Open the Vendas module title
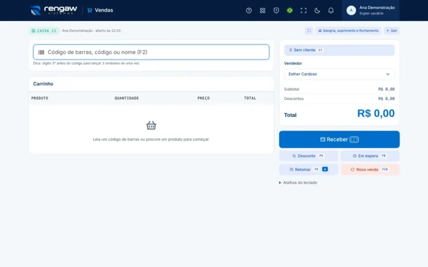The height and width of the screenshot is (267, 428). 104,11
